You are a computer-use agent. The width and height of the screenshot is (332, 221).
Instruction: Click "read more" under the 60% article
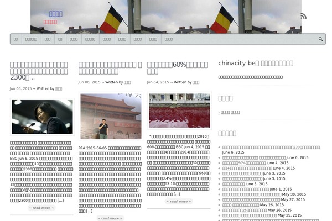(179, 202)
